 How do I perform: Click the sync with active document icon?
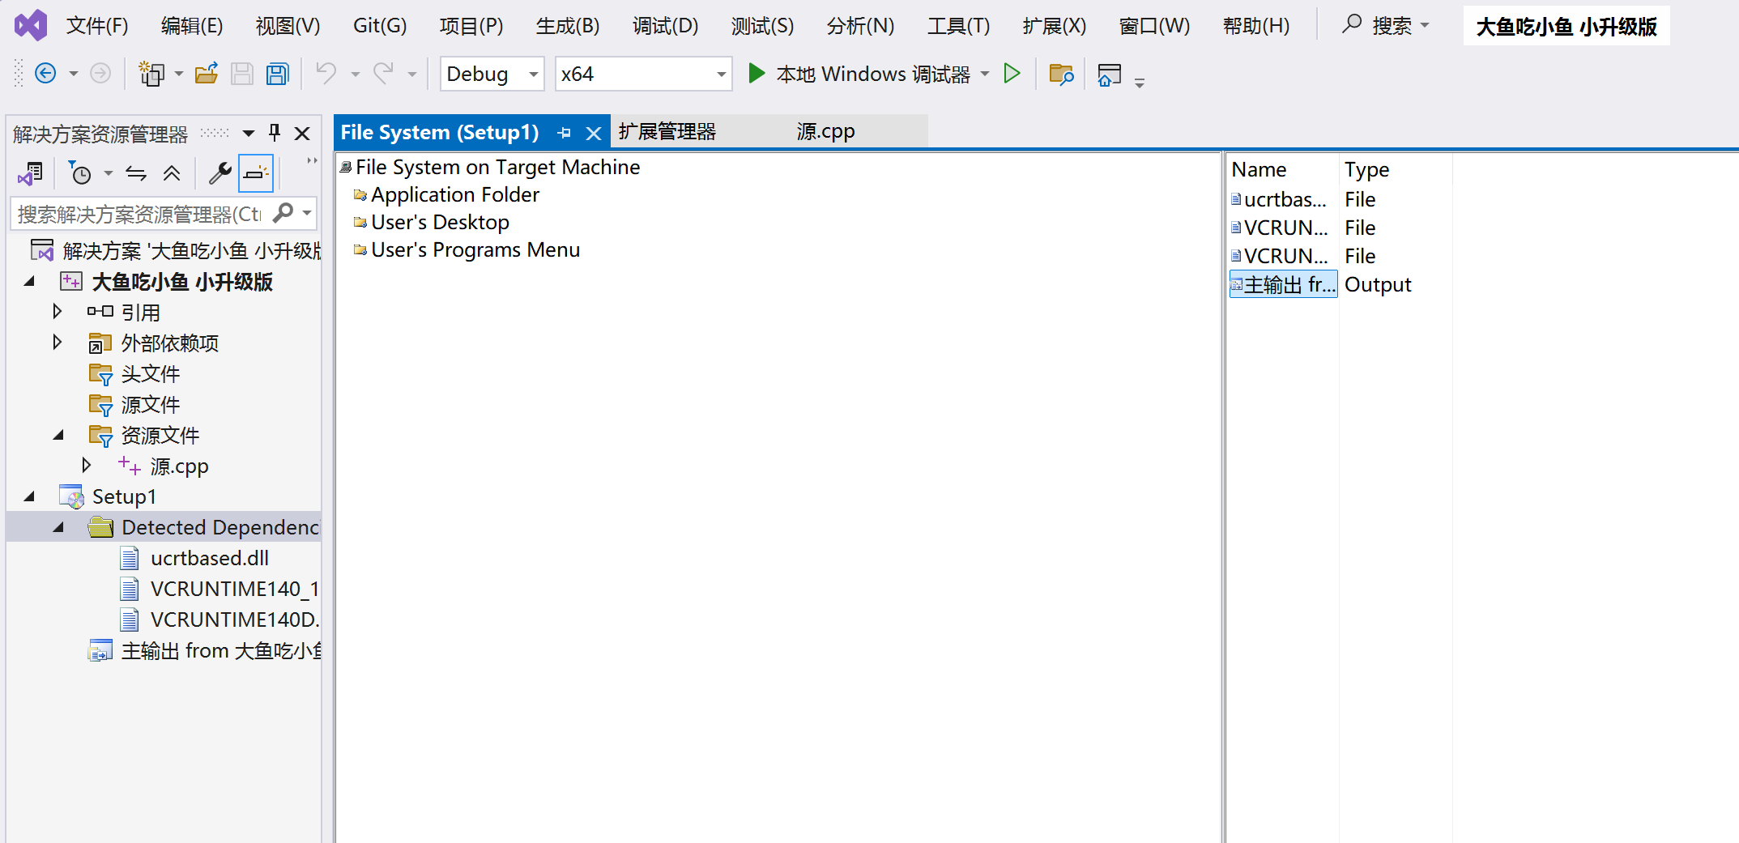coord(136,172)
